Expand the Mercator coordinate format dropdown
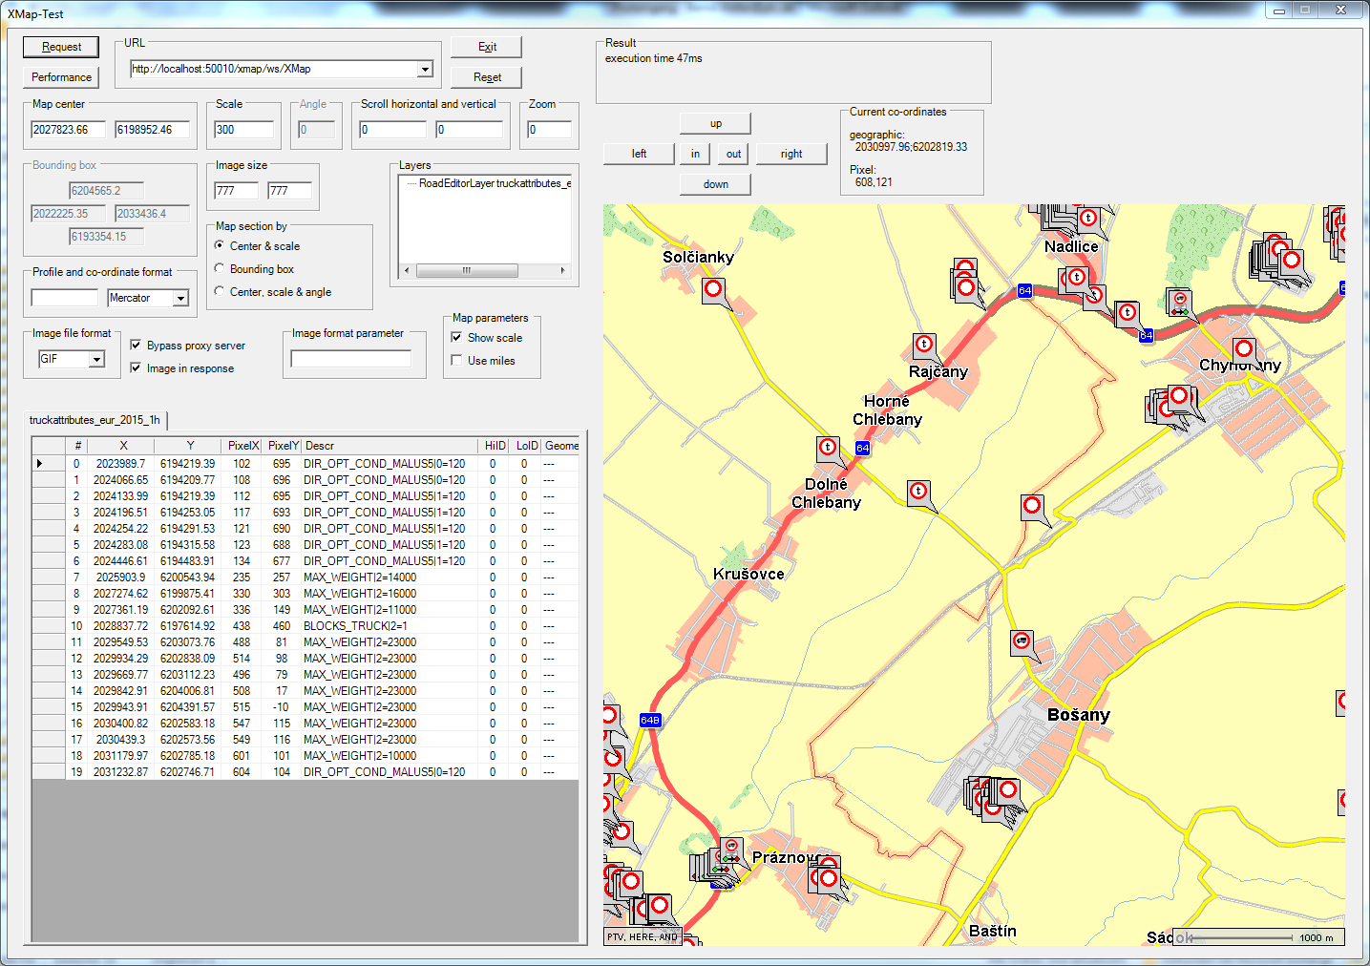This screenshot has height=966, width=1370. click(x=180, y=299)
